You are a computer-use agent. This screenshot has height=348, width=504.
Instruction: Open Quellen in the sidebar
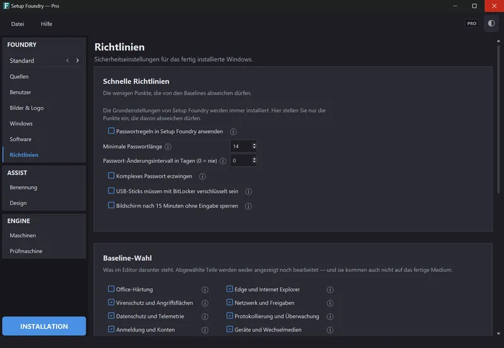[x=44, y=76]
